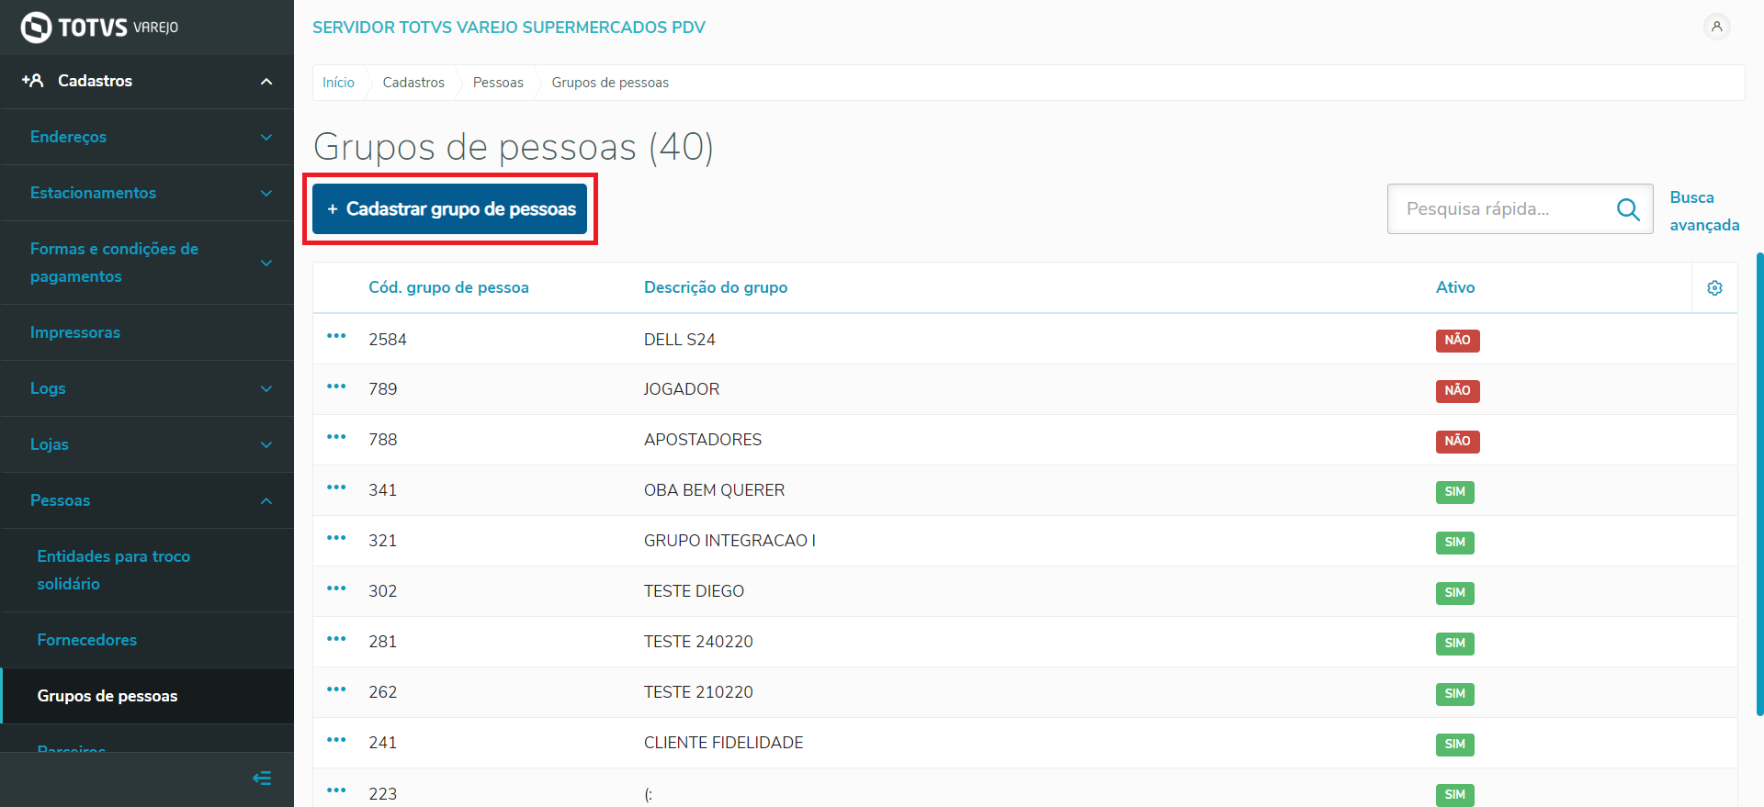The image size is (1764, 807).
Task: Click JOGADOR description
Action: 682,389
